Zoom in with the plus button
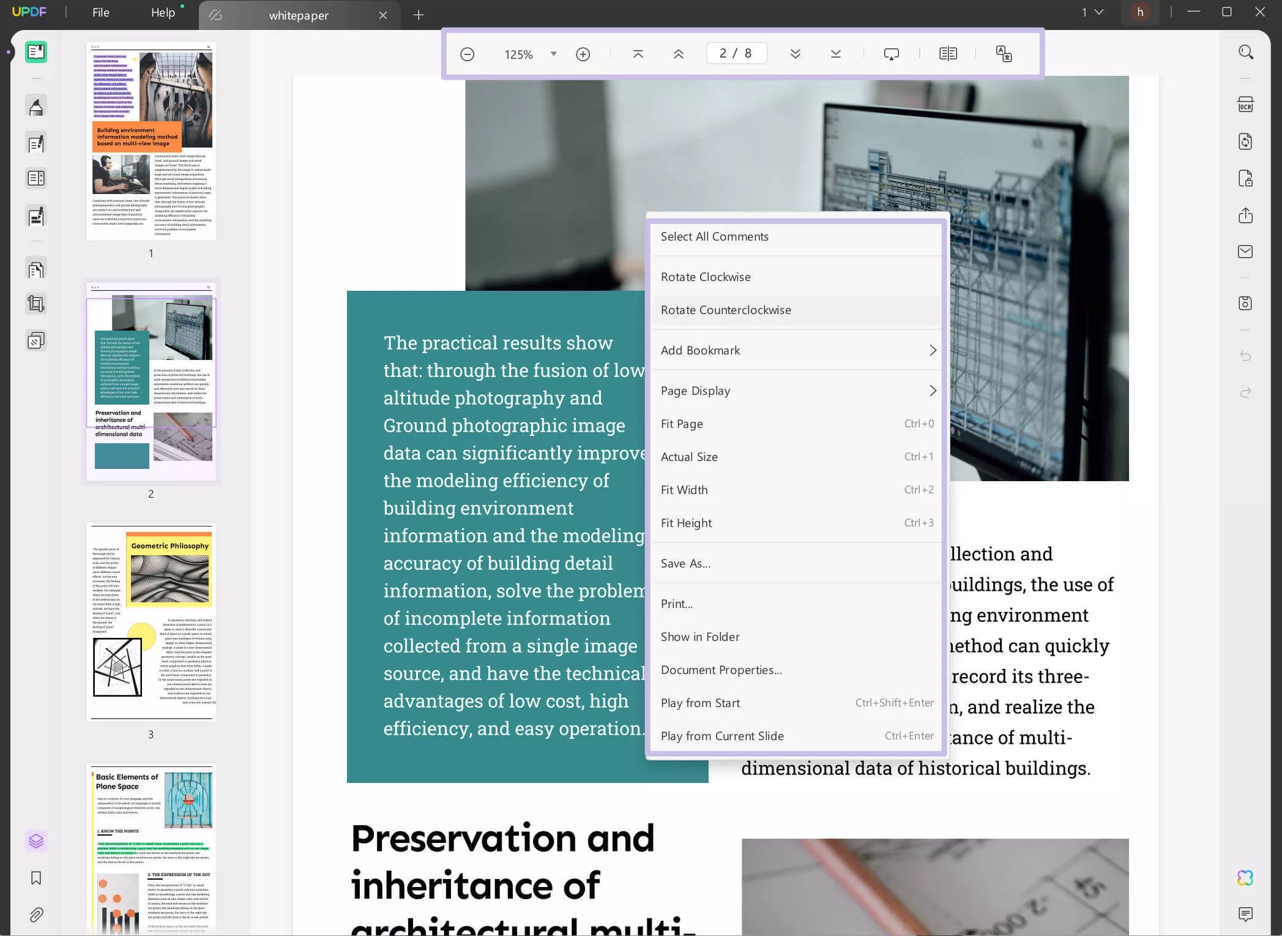The width and height of the screenshot is (1282, 936). tap(583, 54)
